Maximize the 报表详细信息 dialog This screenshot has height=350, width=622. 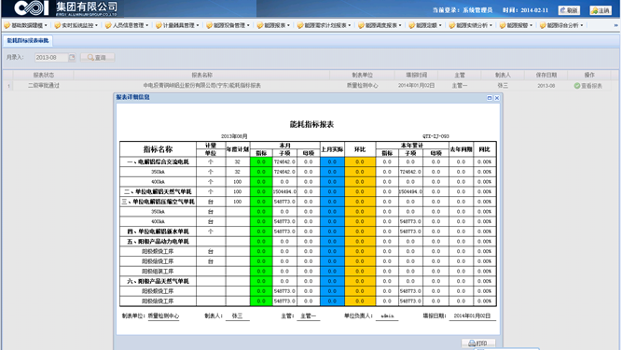click(489, 98)
